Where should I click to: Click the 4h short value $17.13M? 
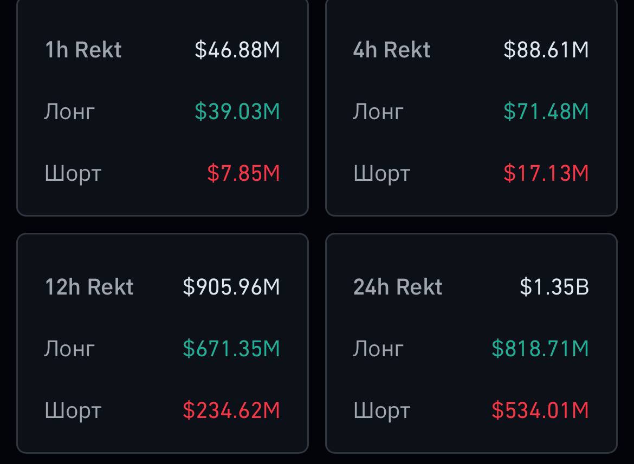point(546,173)
